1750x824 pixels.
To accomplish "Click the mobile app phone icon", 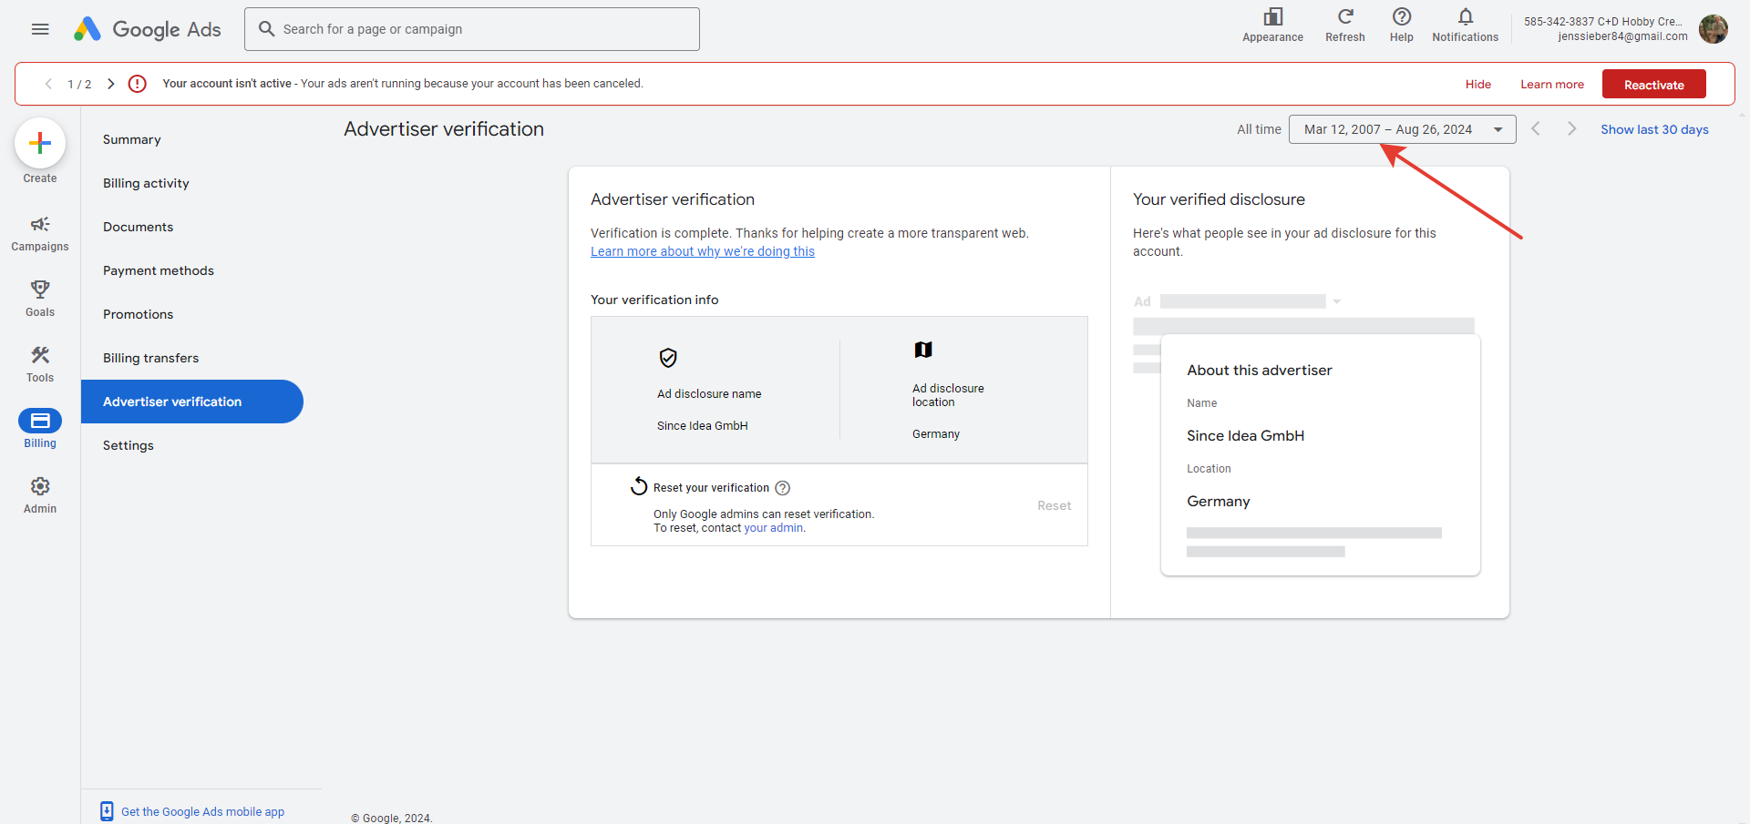I will (107, 811).
